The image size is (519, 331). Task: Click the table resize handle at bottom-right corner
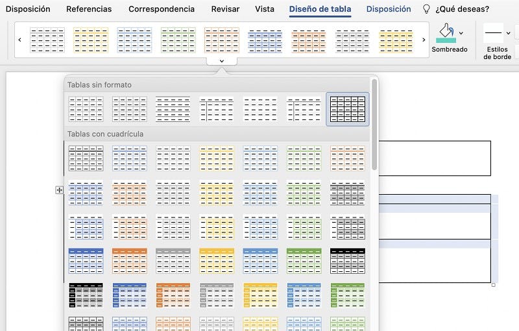tap(494, 285)
